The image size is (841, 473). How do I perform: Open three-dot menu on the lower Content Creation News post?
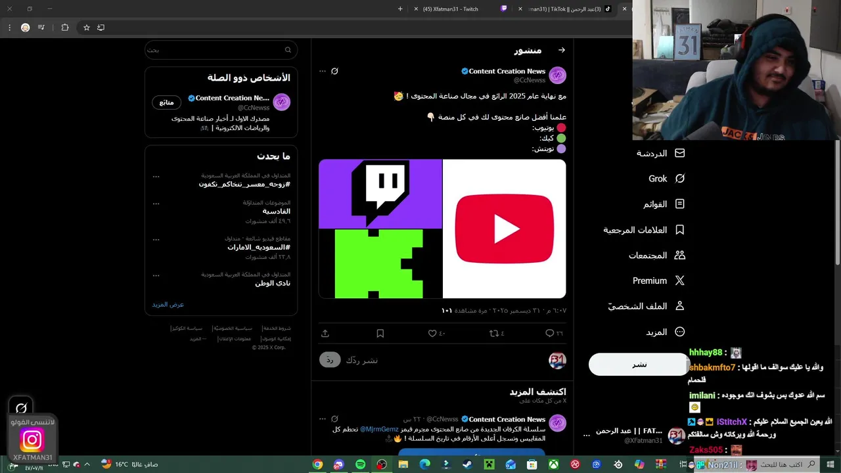322,418
